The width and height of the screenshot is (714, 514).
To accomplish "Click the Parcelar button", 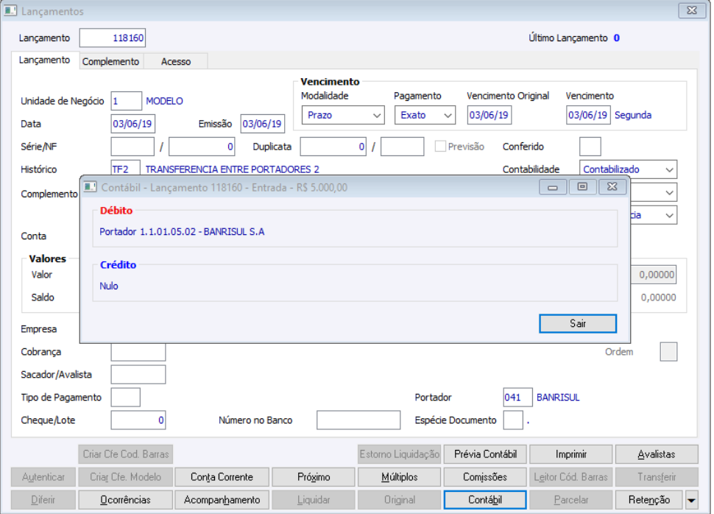I will 571,500.
